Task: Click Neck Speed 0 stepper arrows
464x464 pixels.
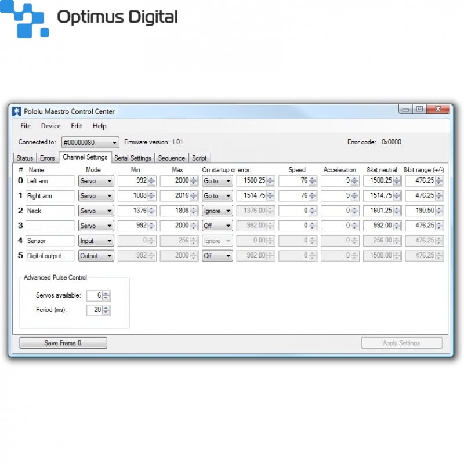Action: click(x=313, y=211)
